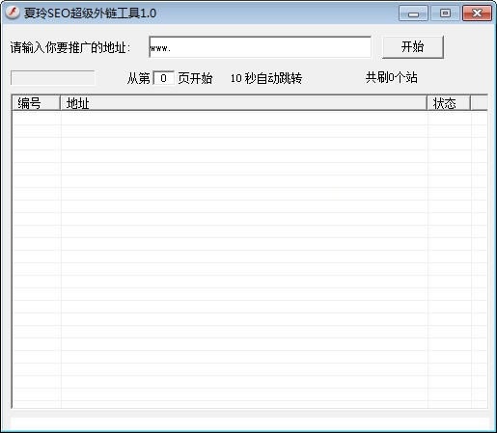Click the 地址 column header
Image resolution: width=497 pixels, height=433 pixels.
243,103
